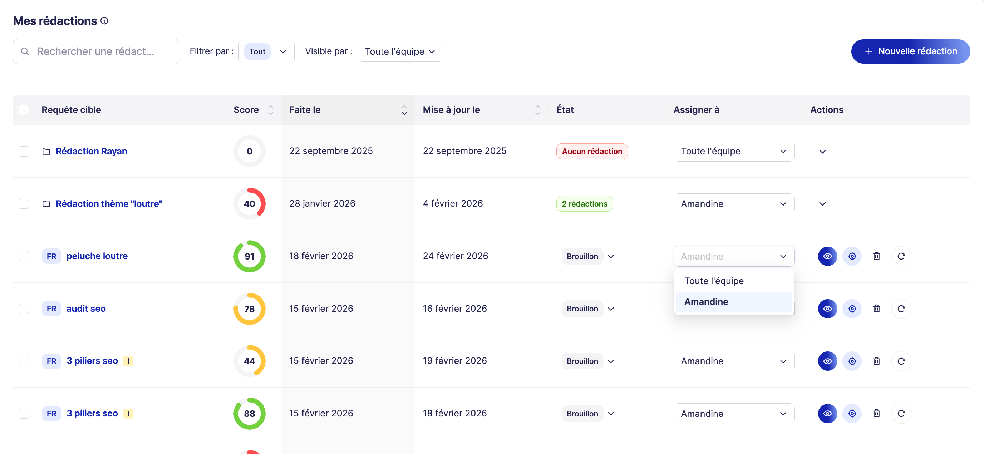Click the score 91 ring for peluche loutre

pos(250,256)
